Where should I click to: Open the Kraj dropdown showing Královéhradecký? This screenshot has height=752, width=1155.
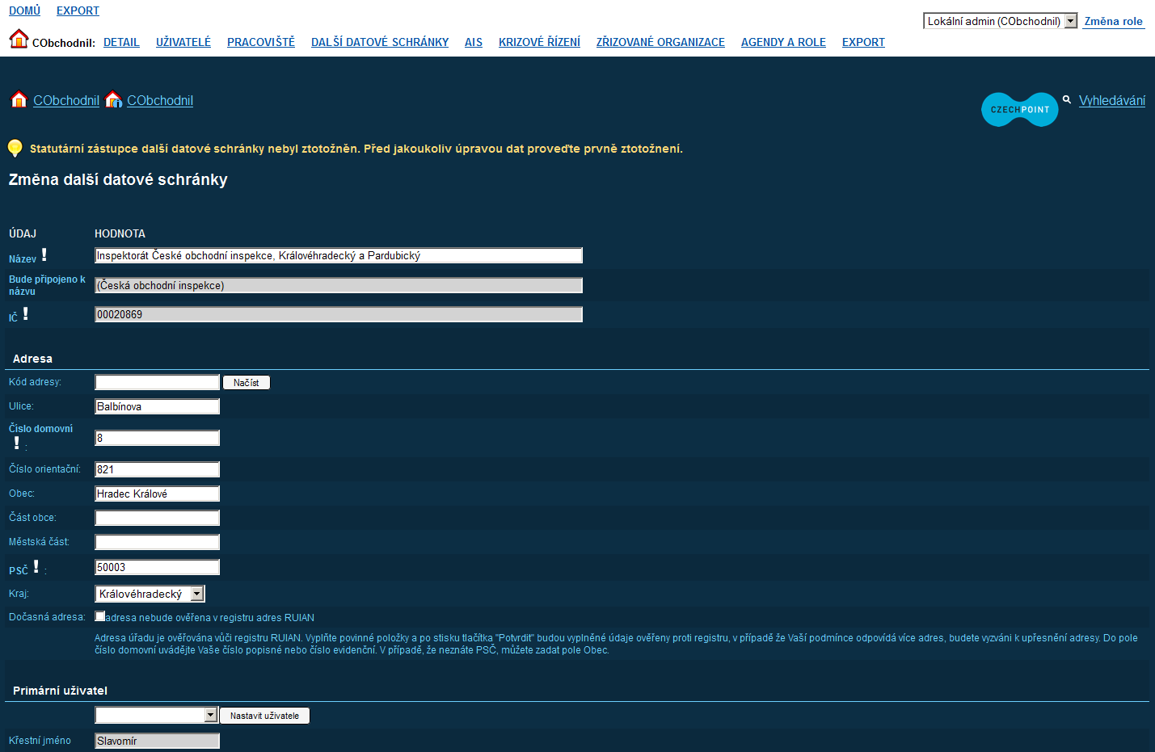(x=150, y=594)
